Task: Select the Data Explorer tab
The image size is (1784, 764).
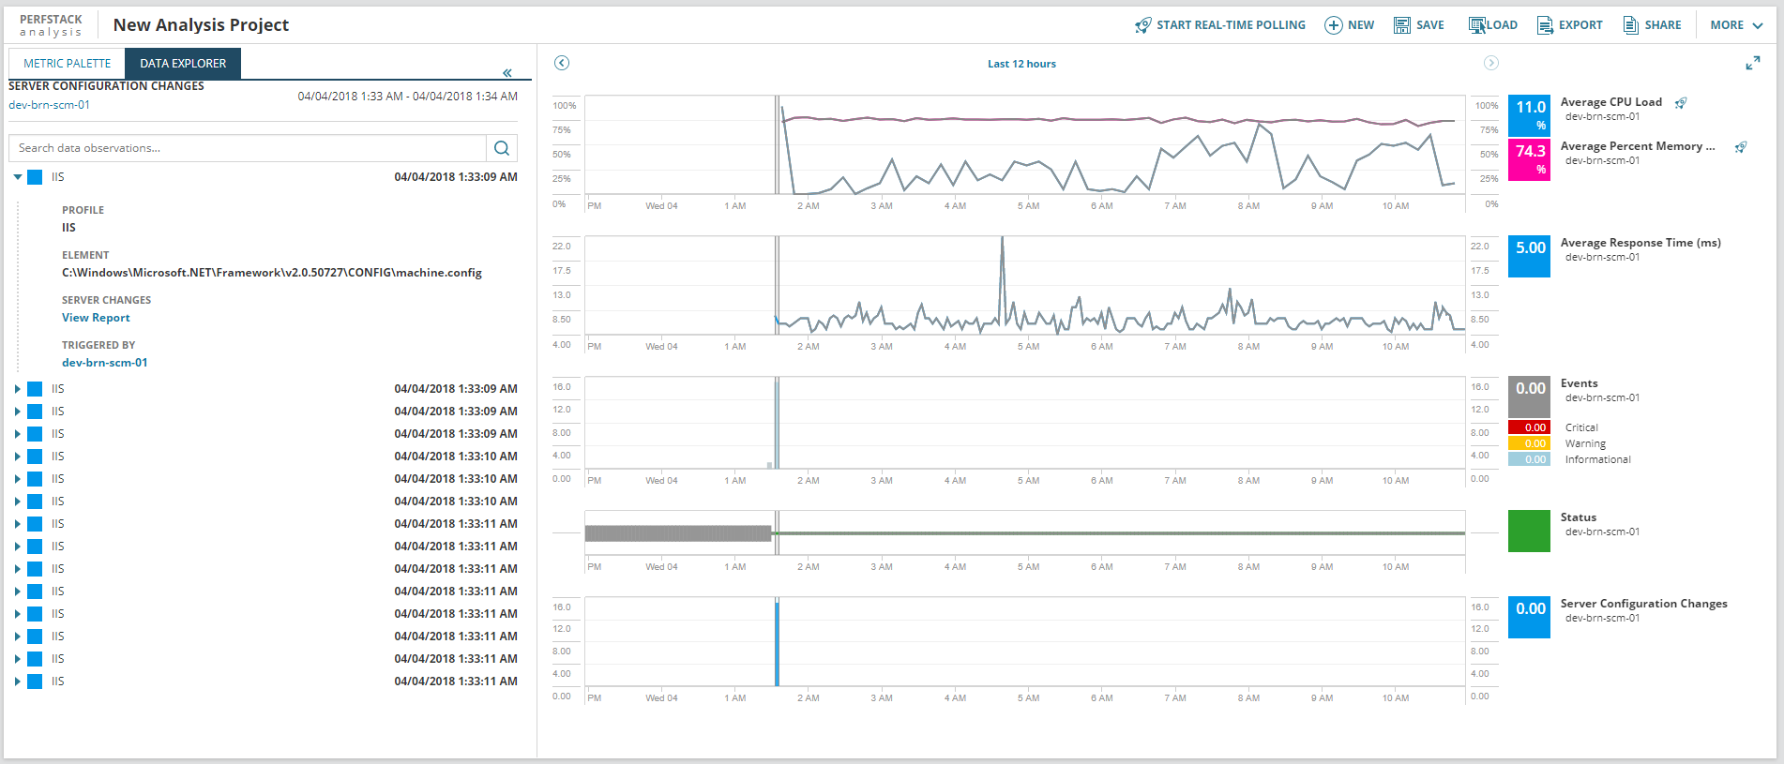Action: point(183,64)
